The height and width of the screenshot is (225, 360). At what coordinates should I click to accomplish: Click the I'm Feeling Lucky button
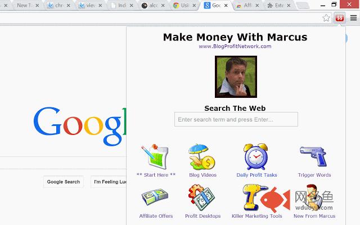109,182
